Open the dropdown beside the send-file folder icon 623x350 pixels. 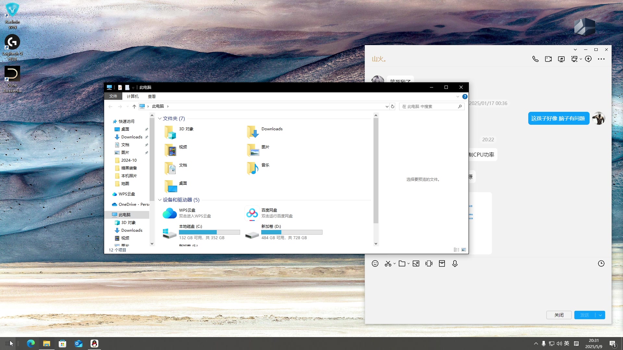(x=409, y=263)
